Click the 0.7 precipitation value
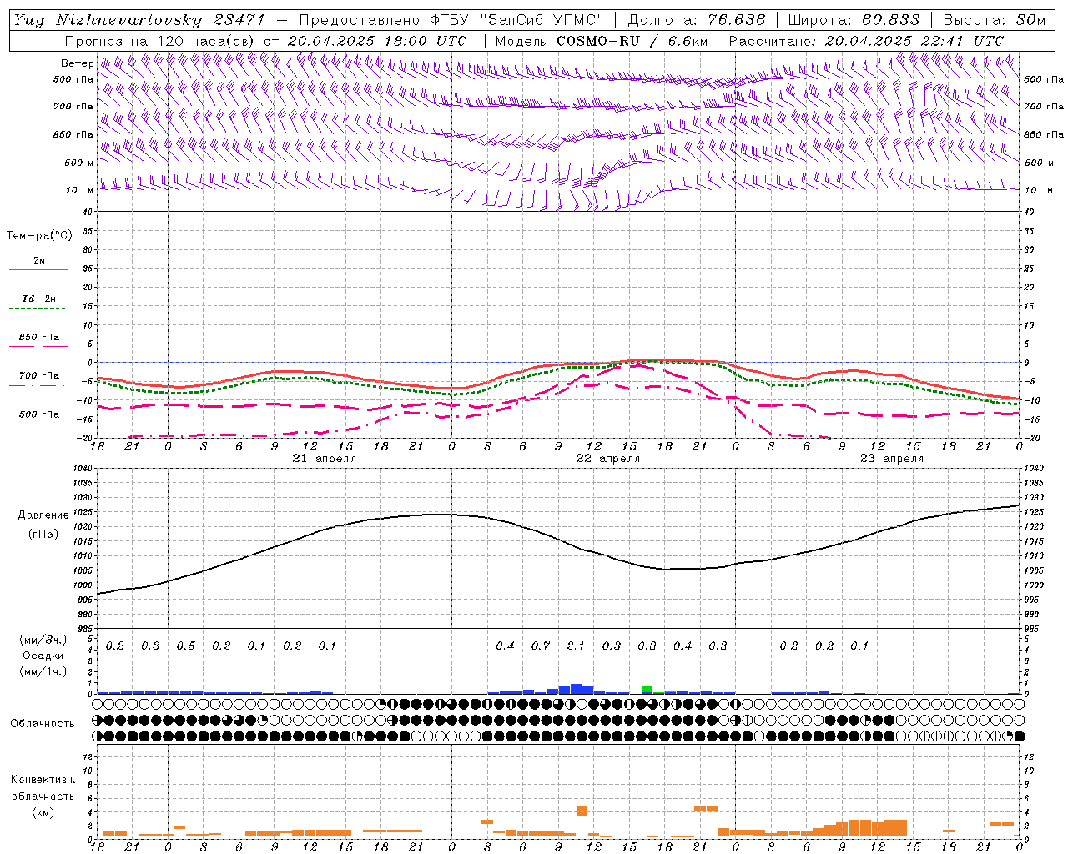This screenshot has height=854, width=1068. 540,646
